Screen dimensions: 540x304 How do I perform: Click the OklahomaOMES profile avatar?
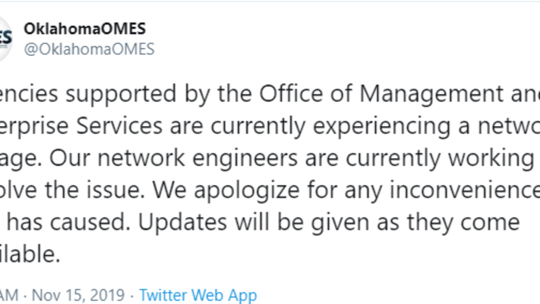point(4,39)
